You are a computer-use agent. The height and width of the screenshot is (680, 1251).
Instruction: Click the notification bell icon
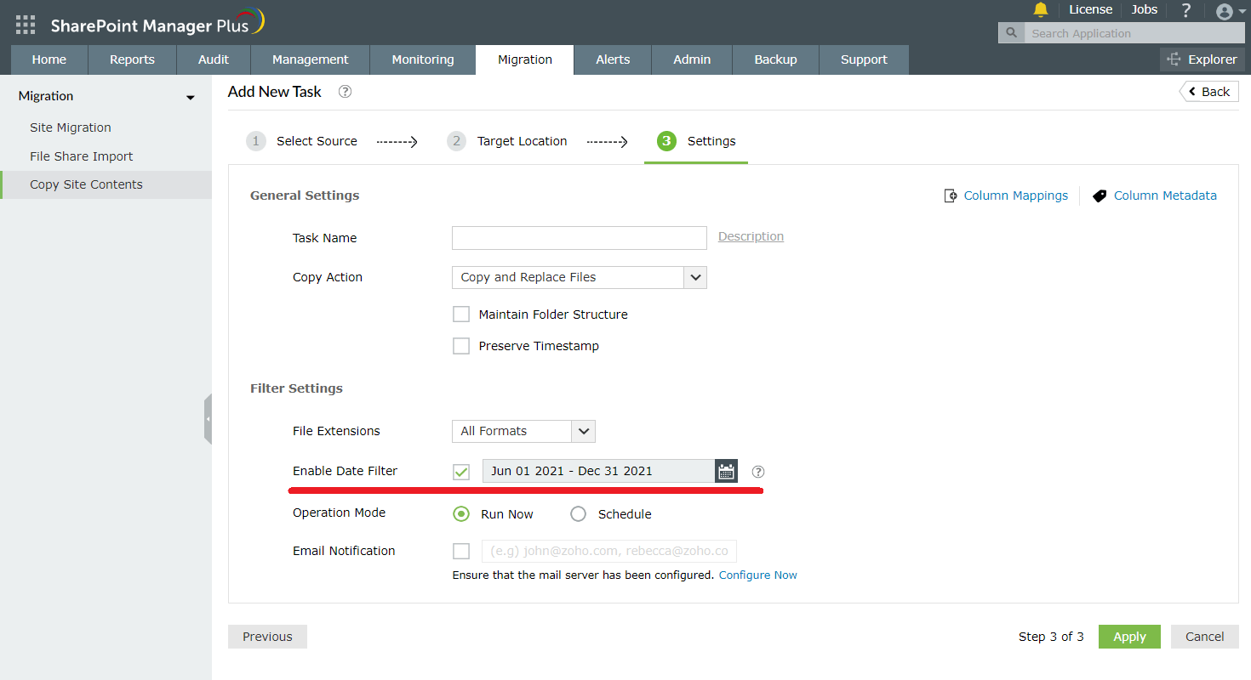[1041, 10]
